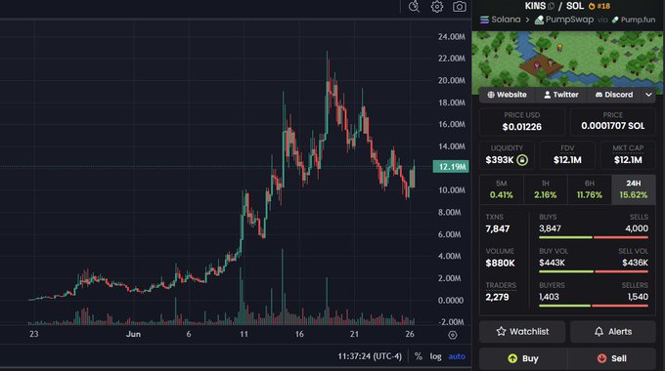The image size is (665, 371).
Task: Click the $0.01226 USD price value
Action: pyautogui.click(x=521, y=127)
